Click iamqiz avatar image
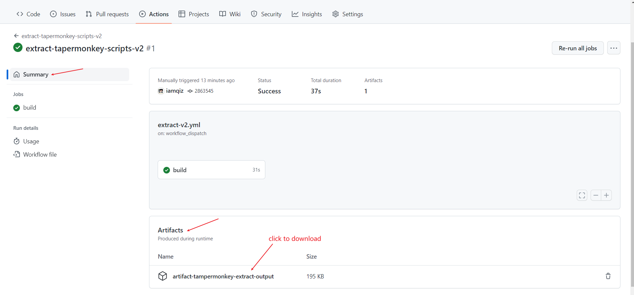This screenshot has height=295, width=634. click(x=161, y=91)
